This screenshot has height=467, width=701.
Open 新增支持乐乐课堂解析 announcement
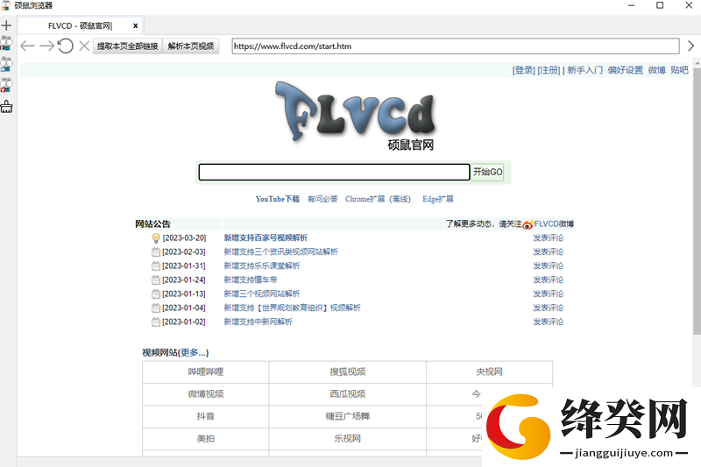coord(261,265)
